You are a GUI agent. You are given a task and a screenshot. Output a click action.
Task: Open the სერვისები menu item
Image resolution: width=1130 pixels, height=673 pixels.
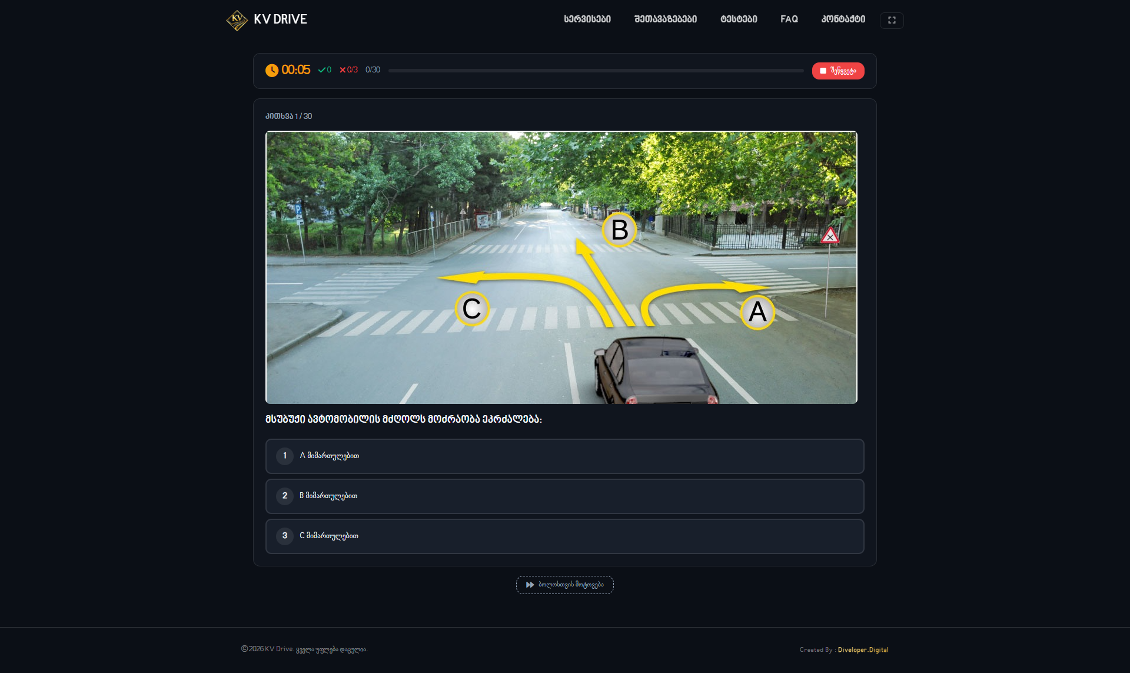(587, 19)
